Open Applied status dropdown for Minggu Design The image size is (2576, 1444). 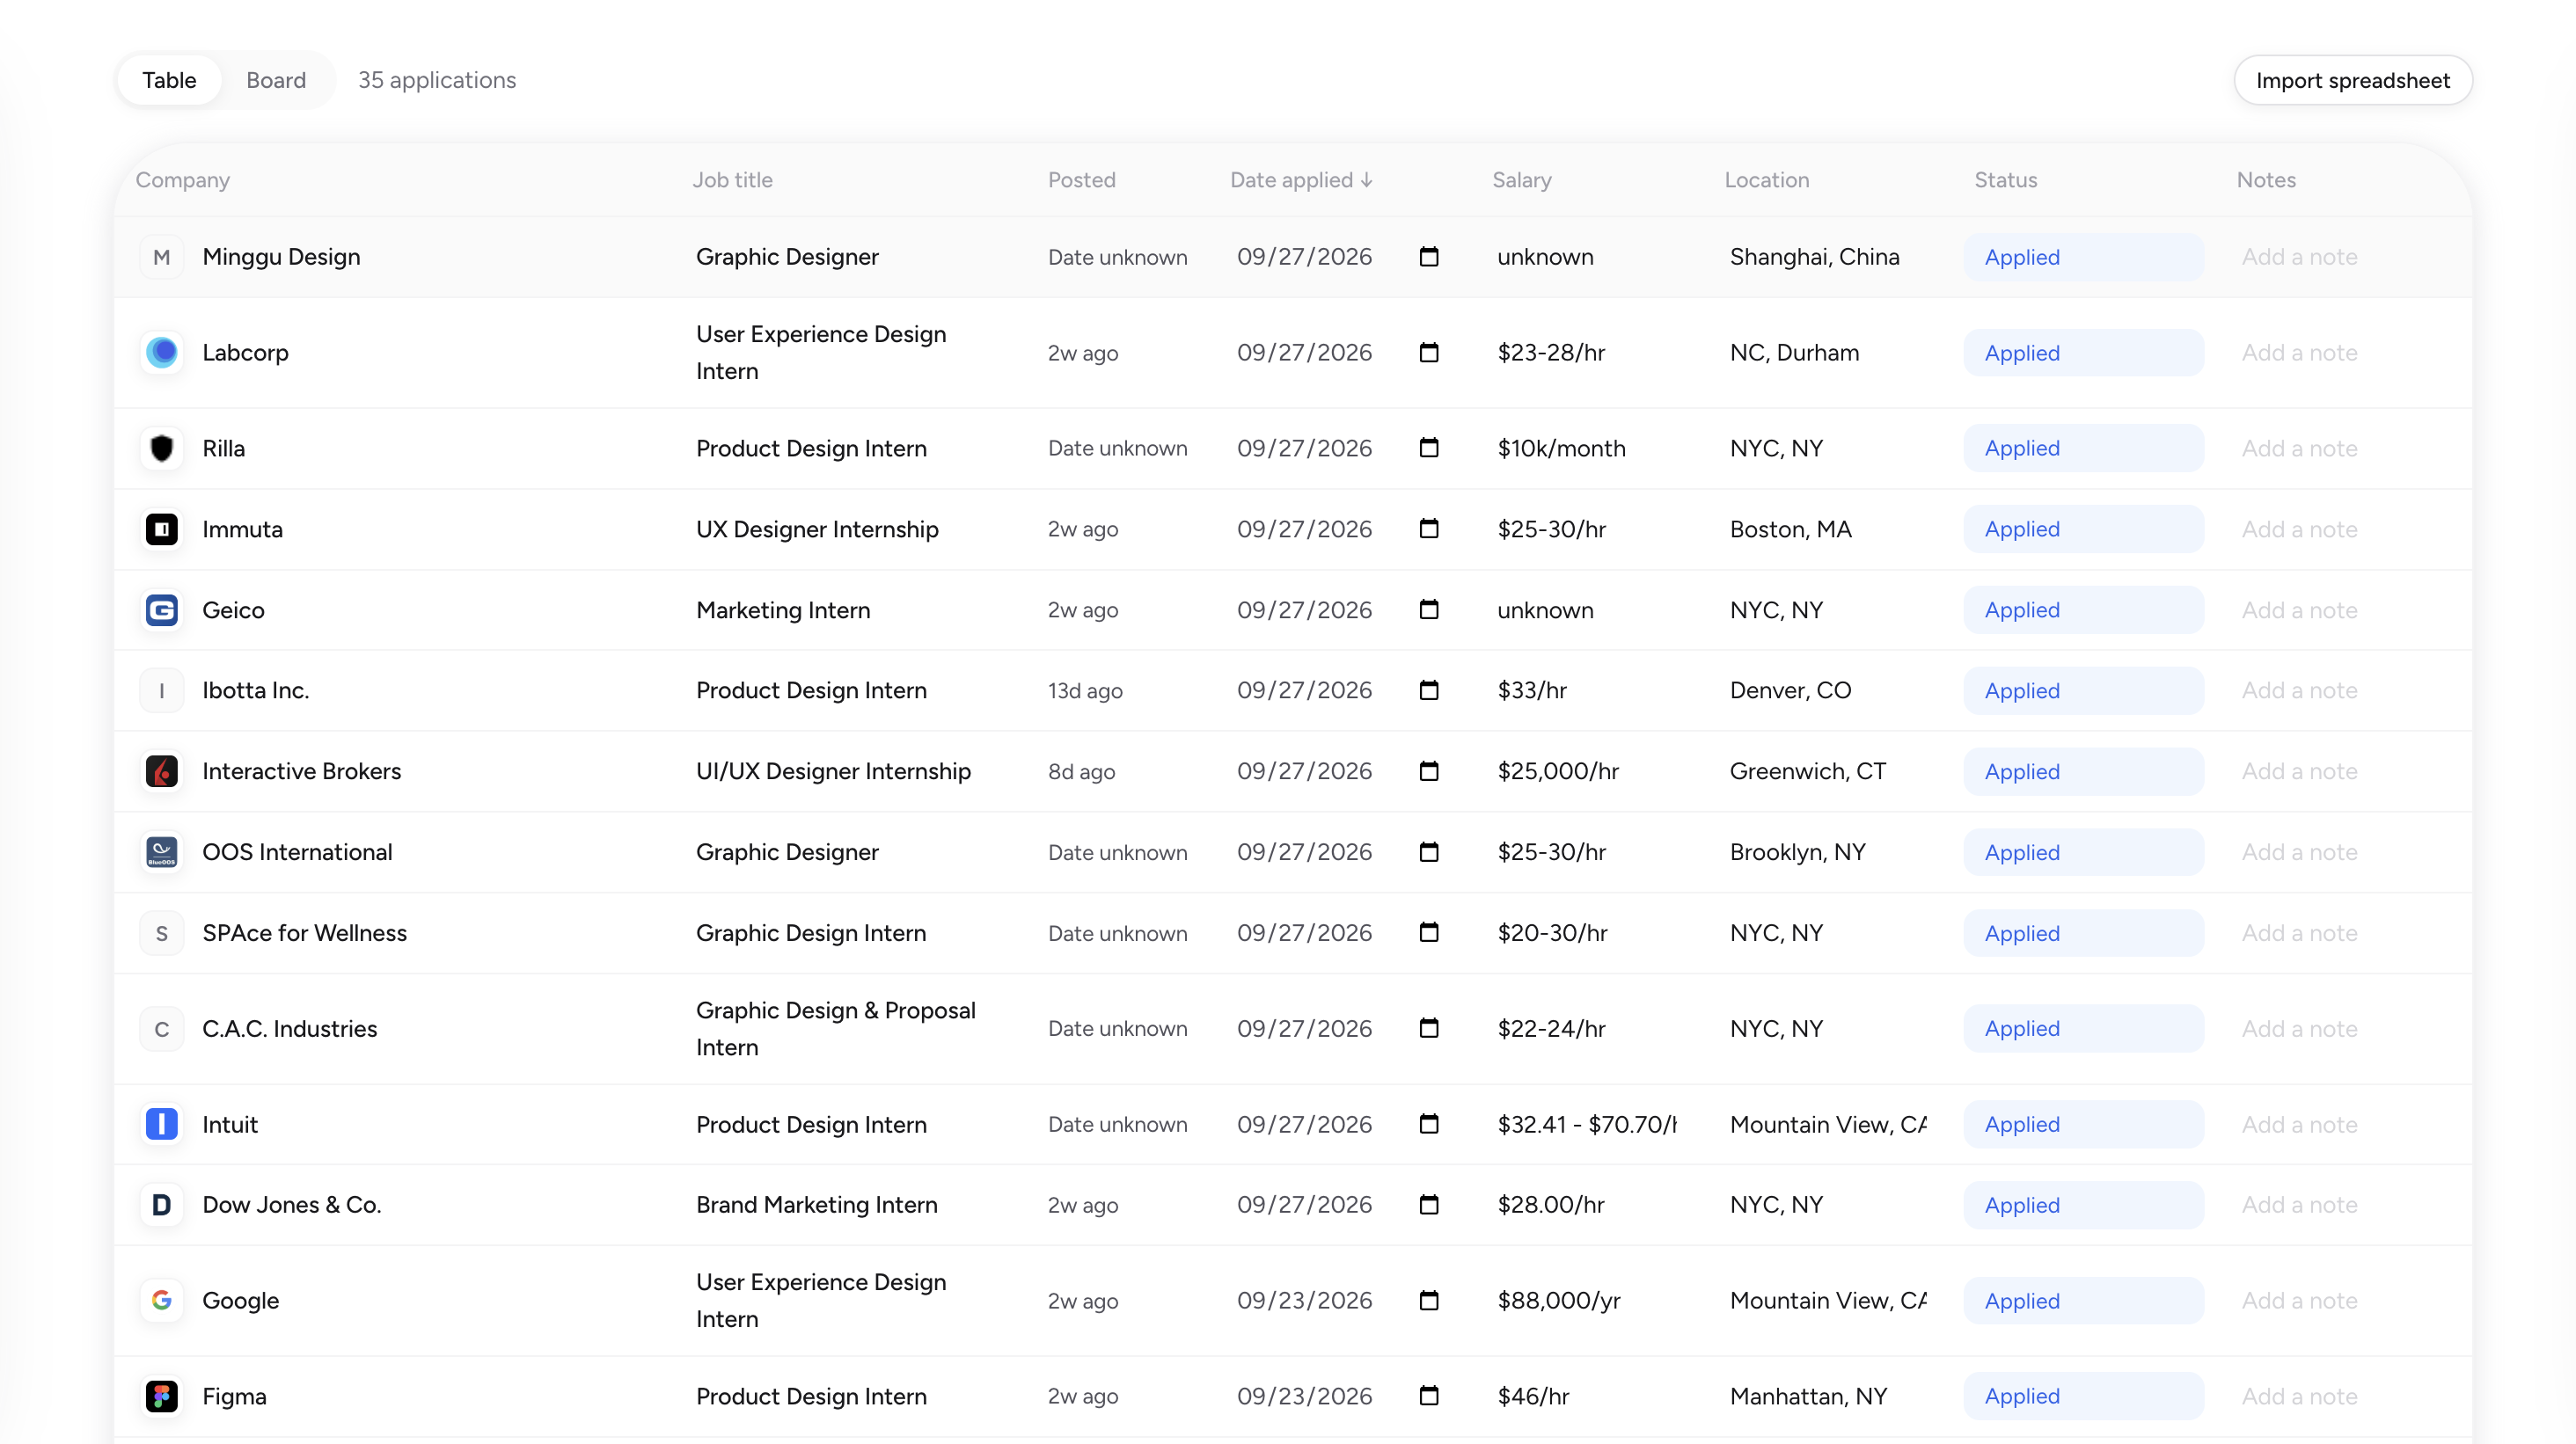[x=2083, y=257]
